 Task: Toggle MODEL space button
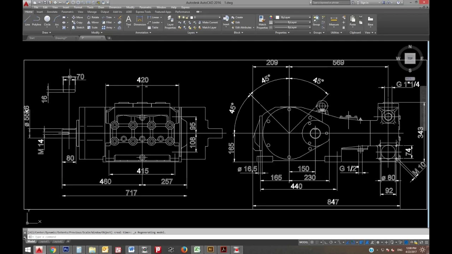point(304,242)
